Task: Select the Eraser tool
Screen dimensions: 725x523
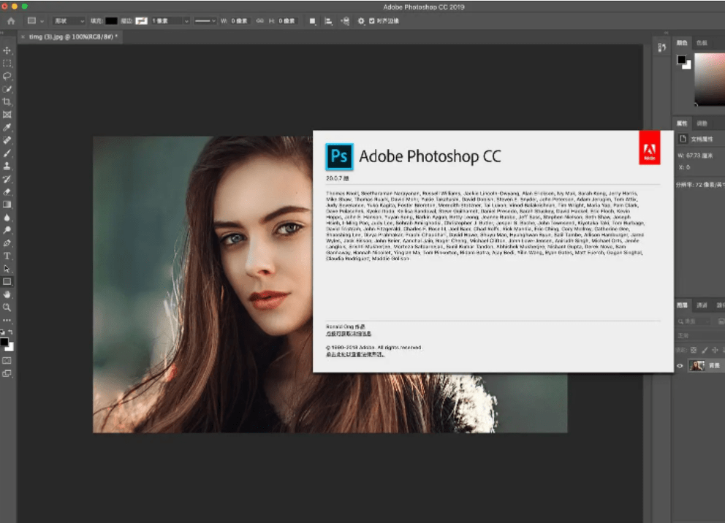Action: (x=7, y=191)
